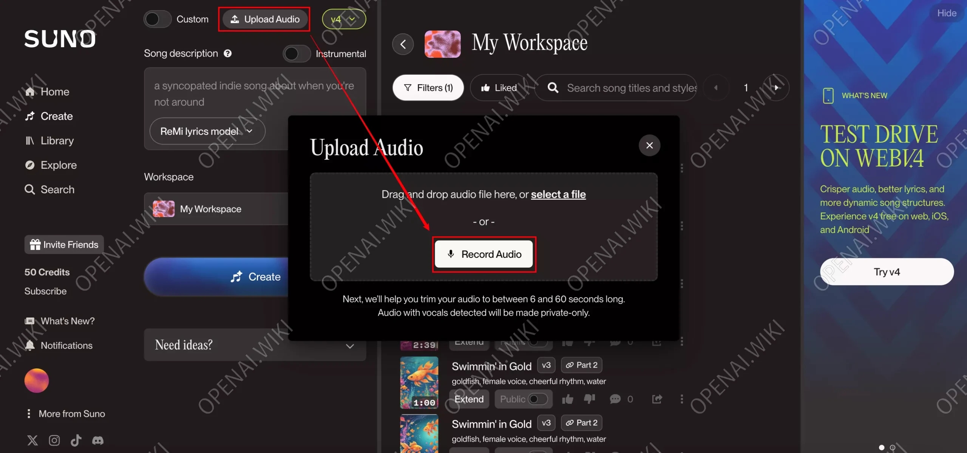Click the search song titles field

(616, 88)
